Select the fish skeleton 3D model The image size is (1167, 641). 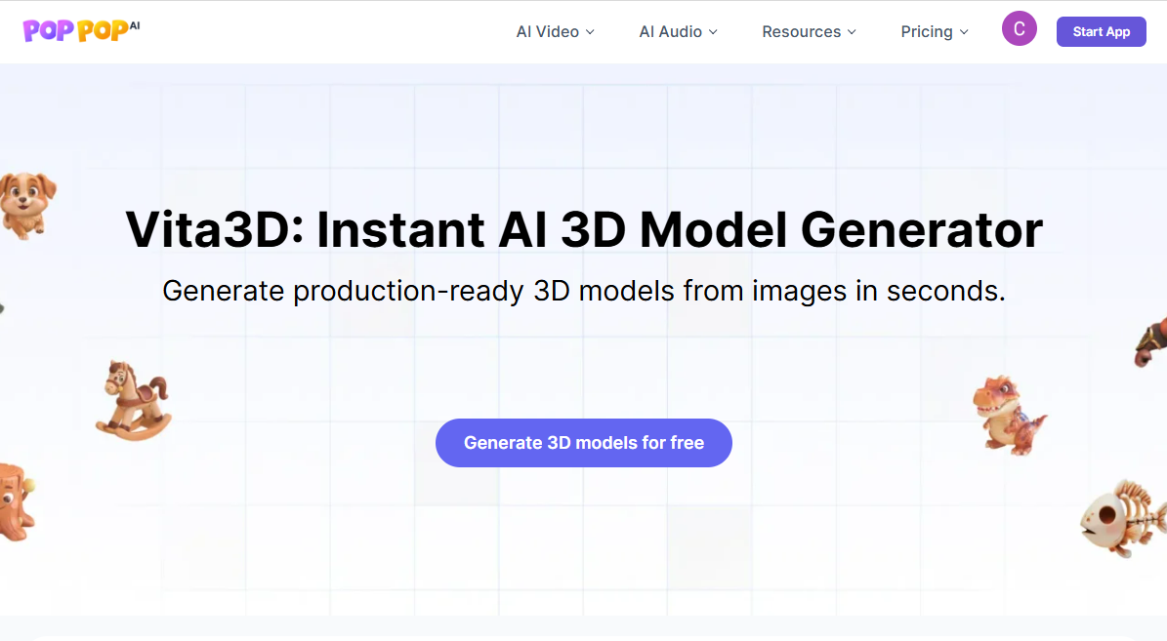[1124, 518]
